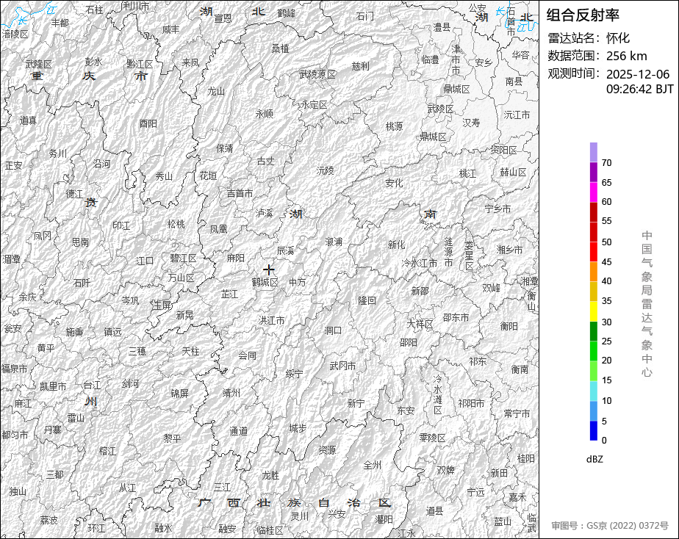Select the 吉首市 city label

240,193
